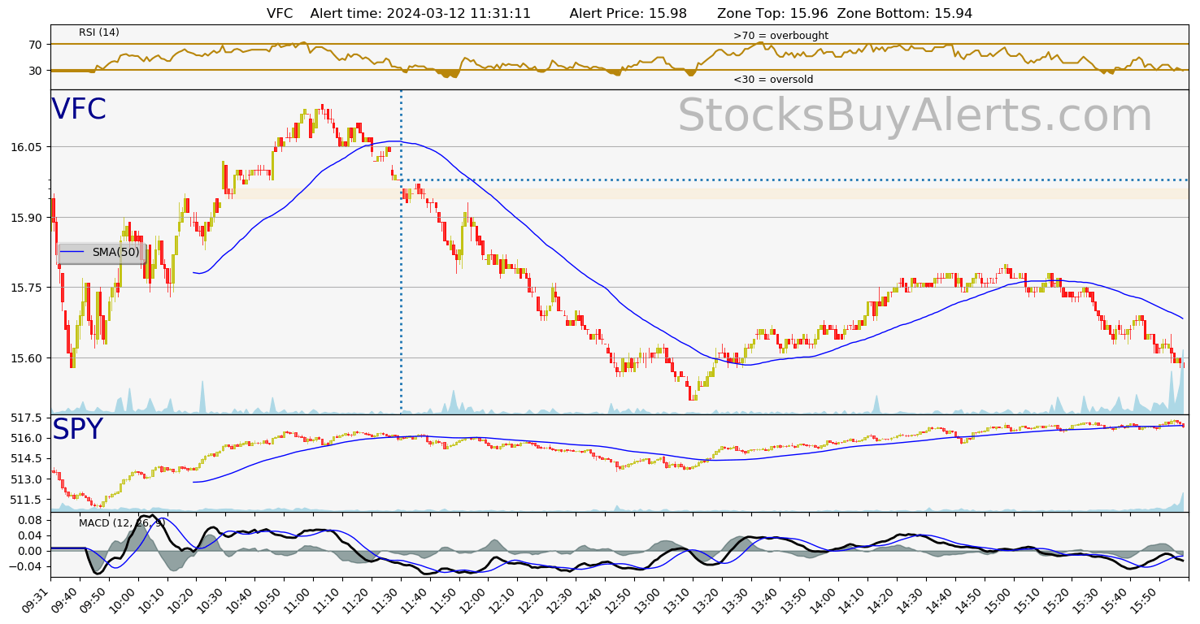Click the 517.5 SPY axis label

click(x=28, y=418)
